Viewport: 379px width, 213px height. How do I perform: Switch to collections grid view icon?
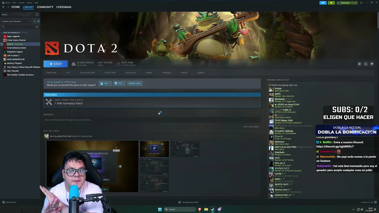point(37,14)
